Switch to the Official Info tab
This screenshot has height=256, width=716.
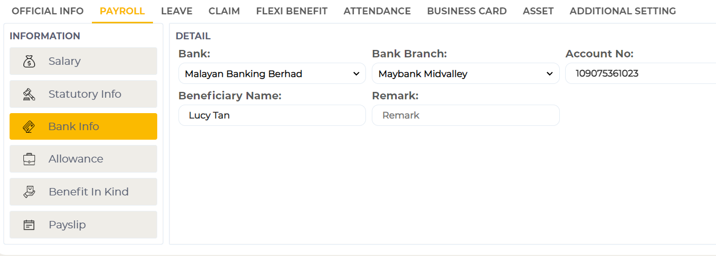48,11
